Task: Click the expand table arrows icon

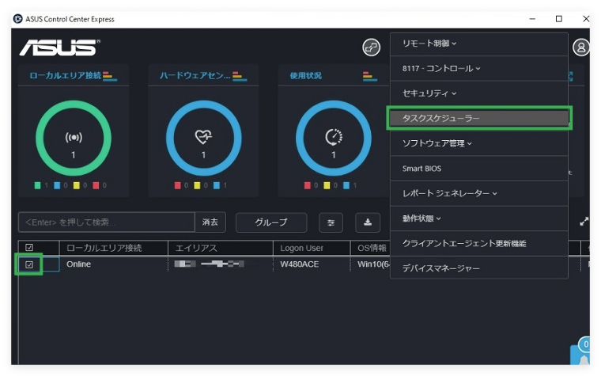Action: click(584, 222)
